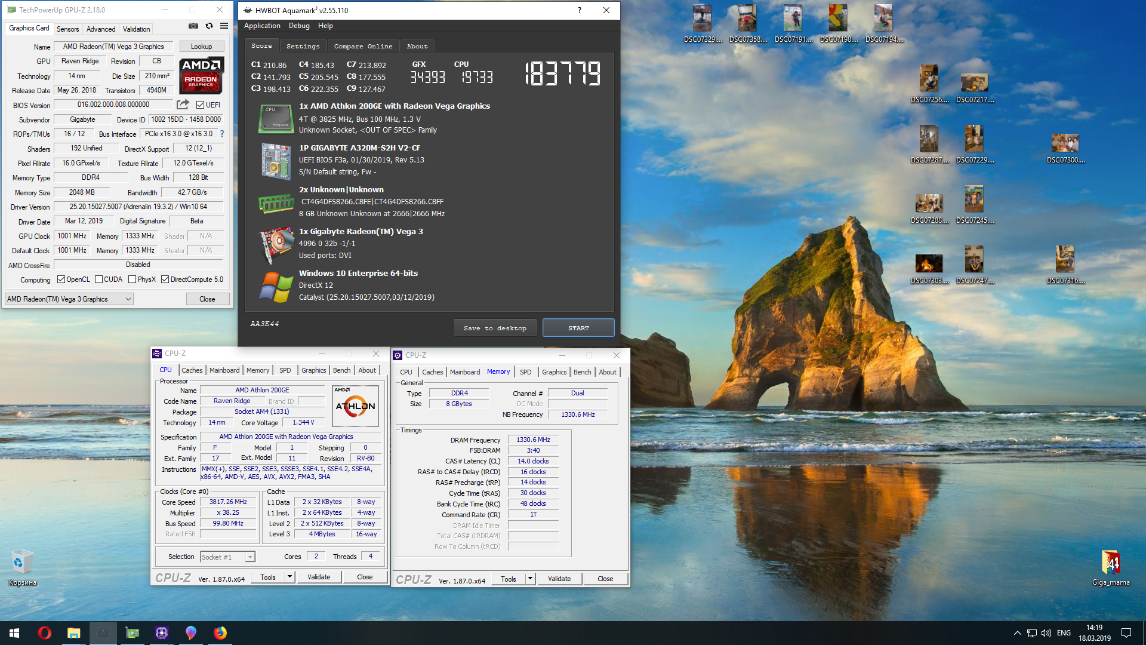This screenshot has width=1146, height=645.
Task: Select the DSC07300 desktop thumbnail
Action: point(1065,148)
